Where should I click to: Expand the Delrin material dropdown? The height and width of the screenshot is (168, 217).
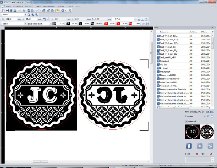(25, 23)
